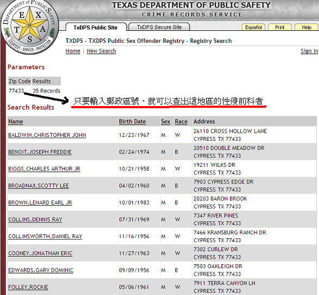
Task: Open record for BROWN, LENARD EARL JR
Action: pyautogui.click(x=40, y=202)
